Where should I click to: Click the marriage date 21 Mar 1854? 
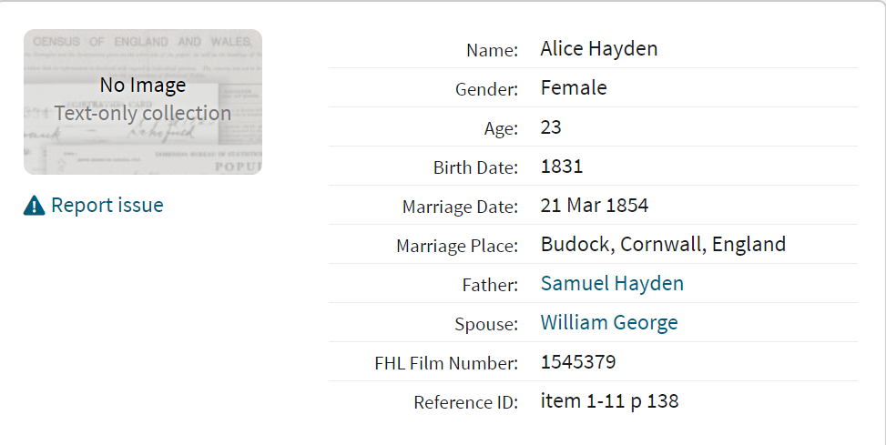click(x=594, y=205)
